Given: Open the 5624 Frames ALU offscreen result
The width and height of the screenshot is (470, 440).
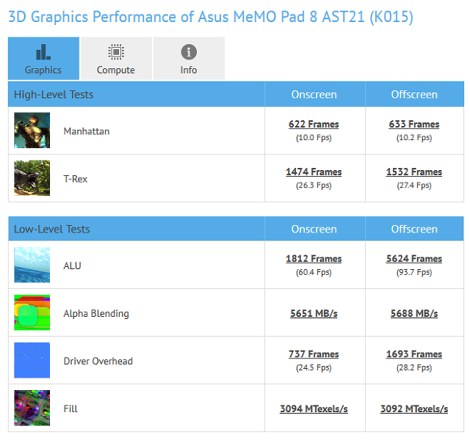Looking at the screenshot, I should 414,259.
